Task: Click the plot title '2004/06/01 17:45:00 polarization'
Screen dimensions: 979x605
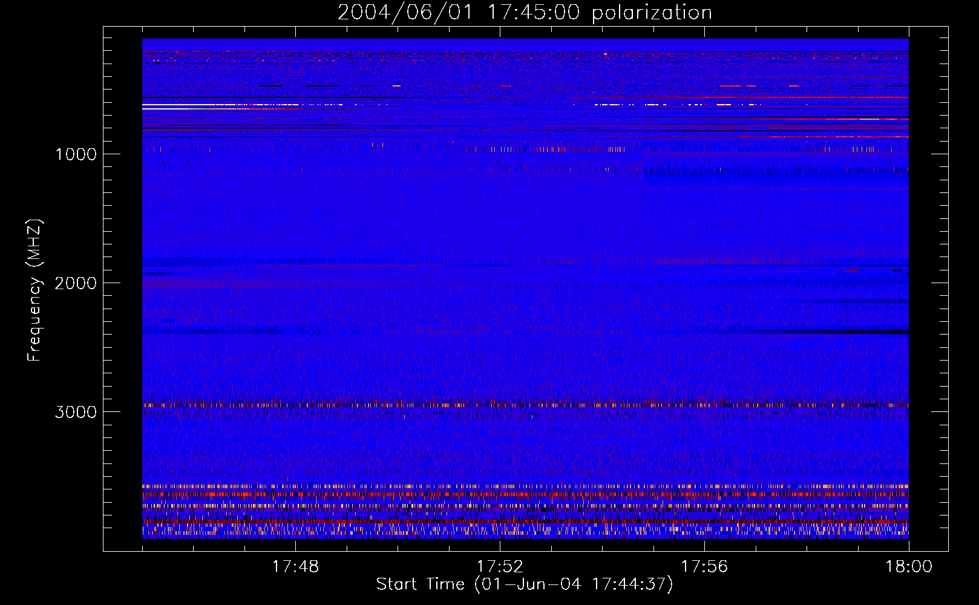Action: coord(525,13)
